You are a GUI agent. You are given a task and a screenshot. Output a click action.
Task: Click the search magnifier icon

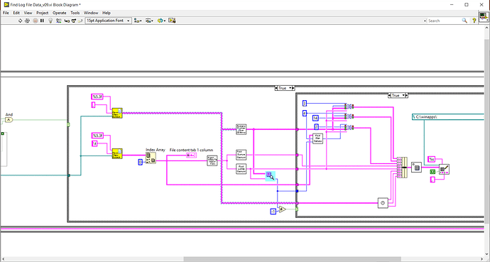point(464,21)
